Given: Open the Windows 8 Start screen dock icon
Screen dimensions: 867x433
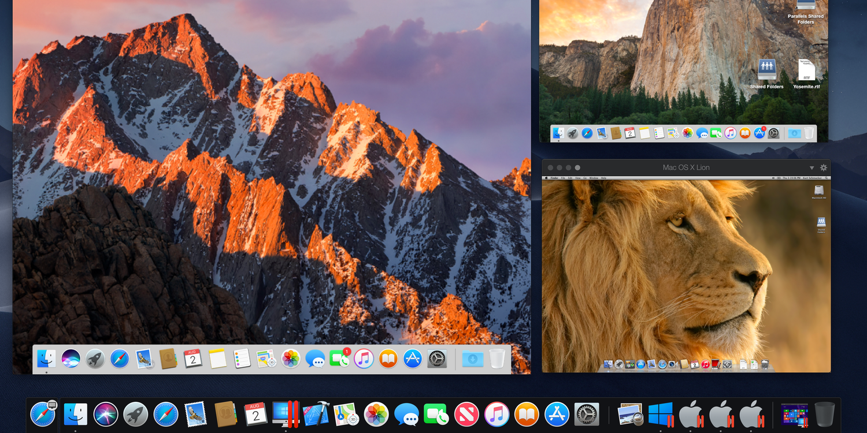Looking at the screenshot, I should click(794, 414).
